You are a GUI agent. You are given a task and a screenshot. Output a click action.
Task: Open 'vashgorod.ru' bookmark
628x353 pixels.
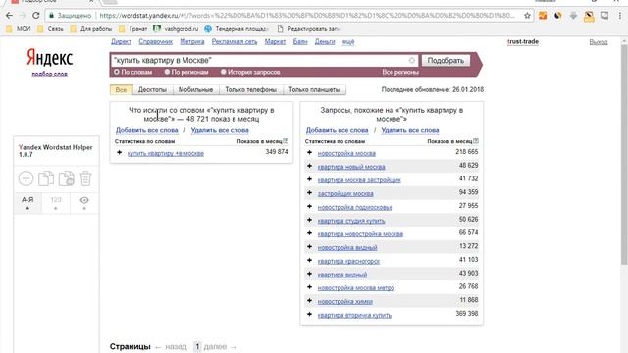tap(176, 29)
